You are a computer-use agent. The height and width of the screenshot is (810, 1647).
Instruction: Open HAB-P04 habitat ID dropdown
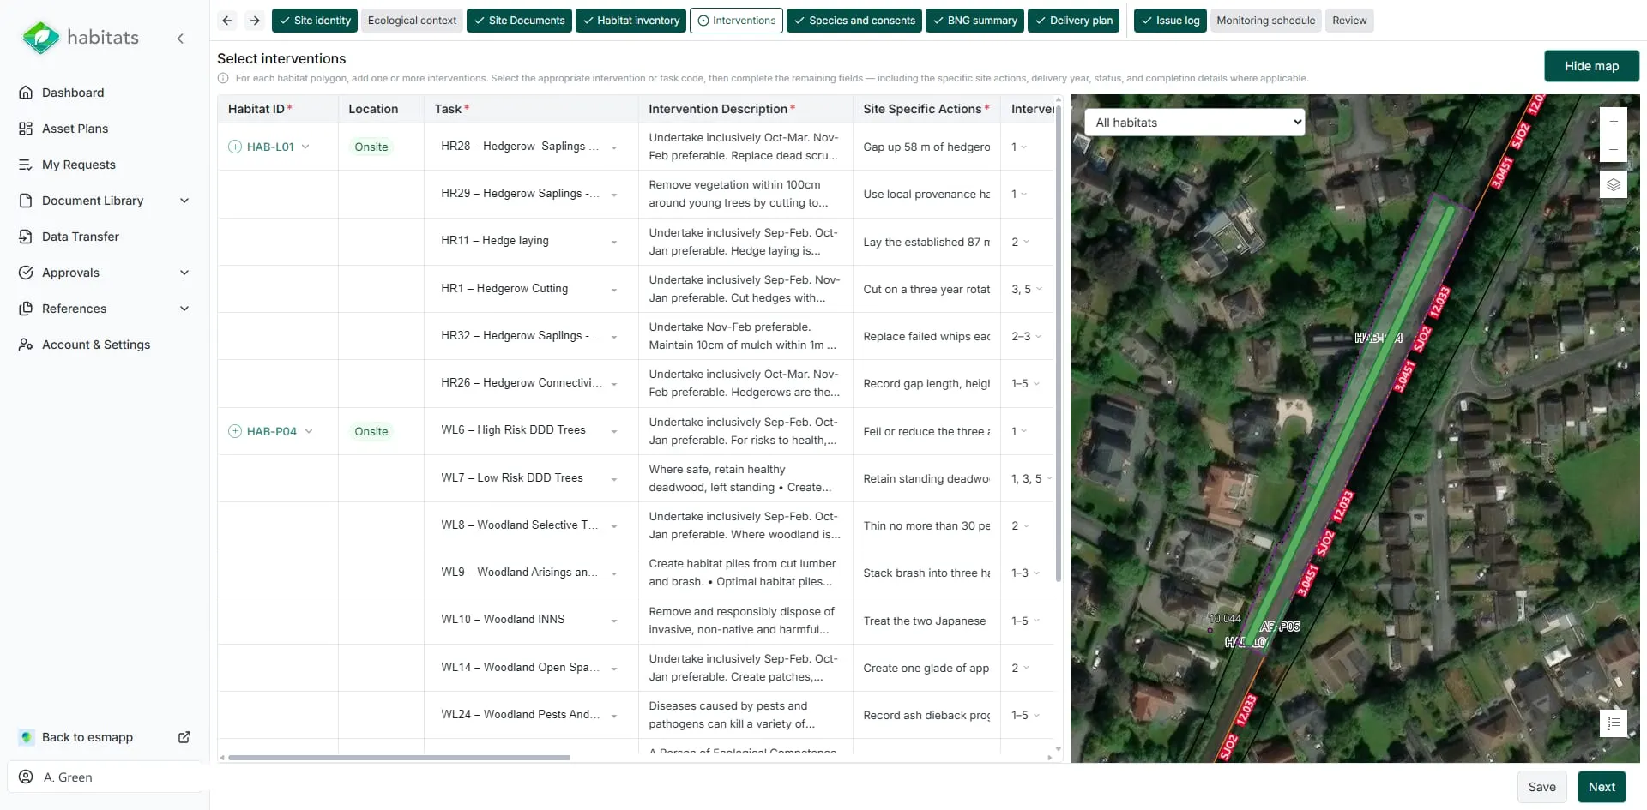pos(309,431)
